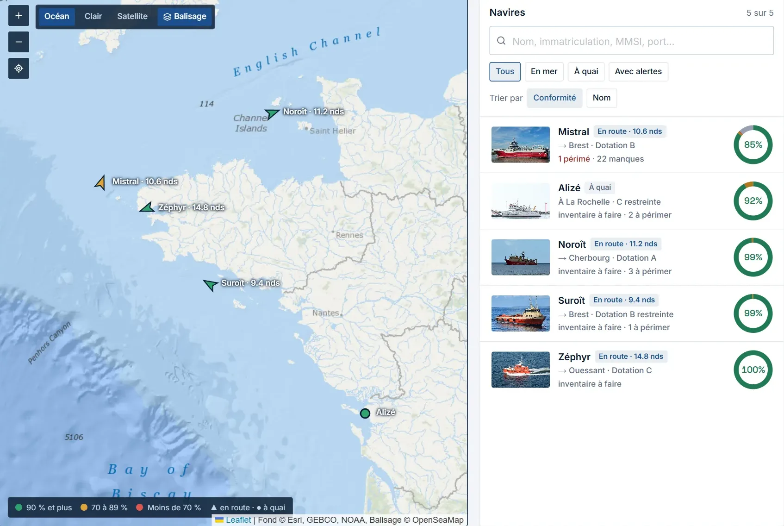Select the Mistral ship marker on map
The width and height of the screenshot is (784, 526).
[100, 182]
